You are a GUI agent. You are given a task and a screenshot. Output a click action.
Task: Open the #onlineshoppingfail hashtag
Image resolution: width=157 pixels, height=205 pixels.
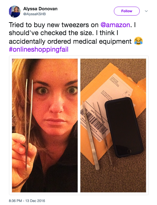pos(39,49)
